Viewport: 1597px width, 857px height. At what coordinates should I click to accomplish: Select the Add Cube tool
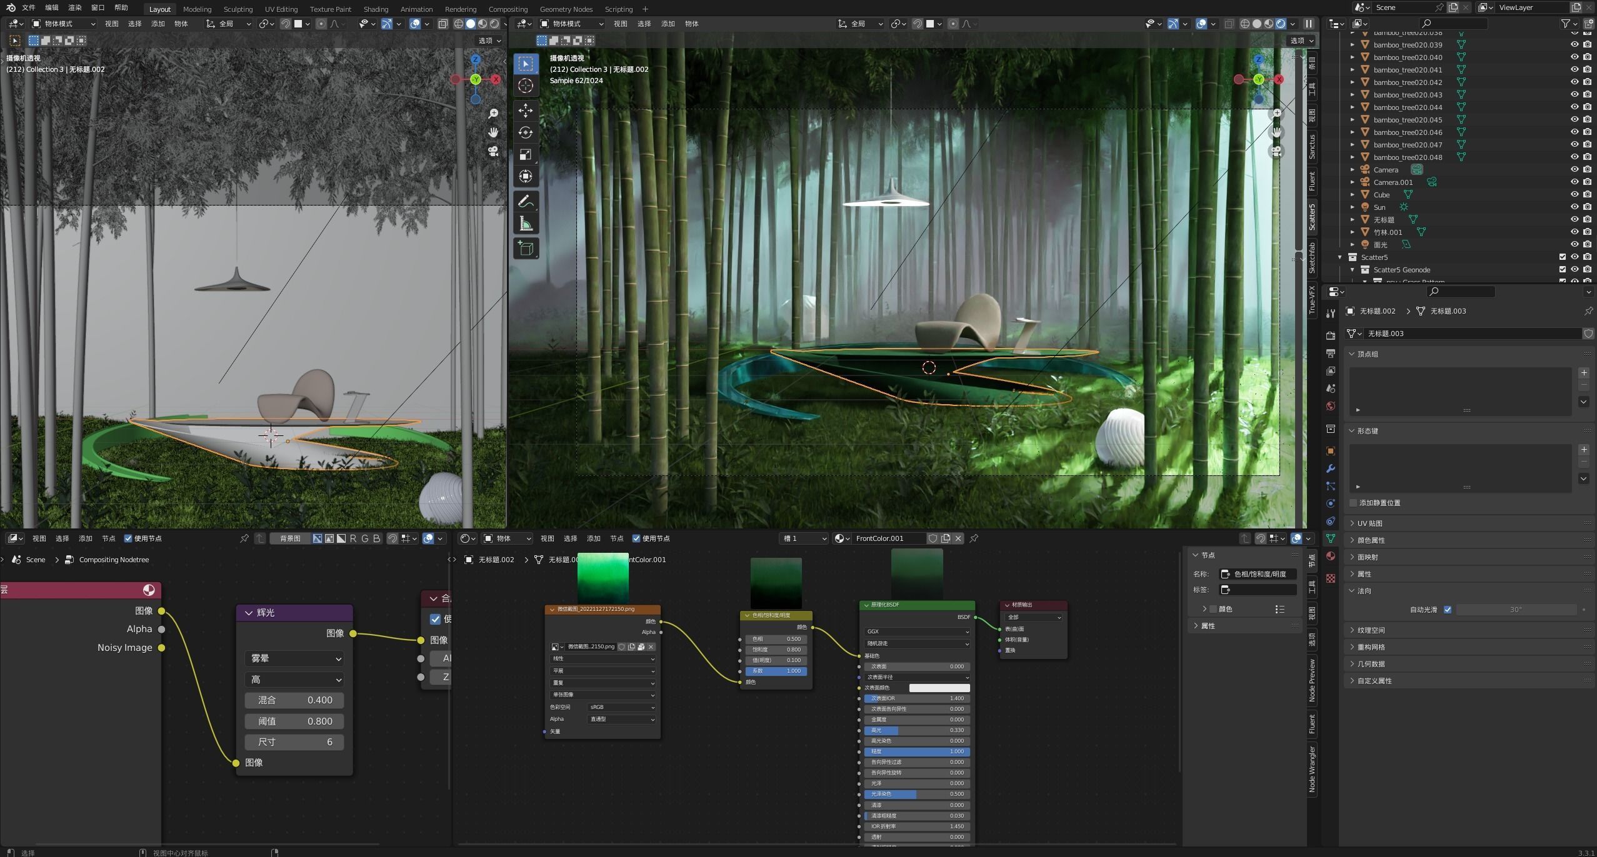tap(526, 249)
